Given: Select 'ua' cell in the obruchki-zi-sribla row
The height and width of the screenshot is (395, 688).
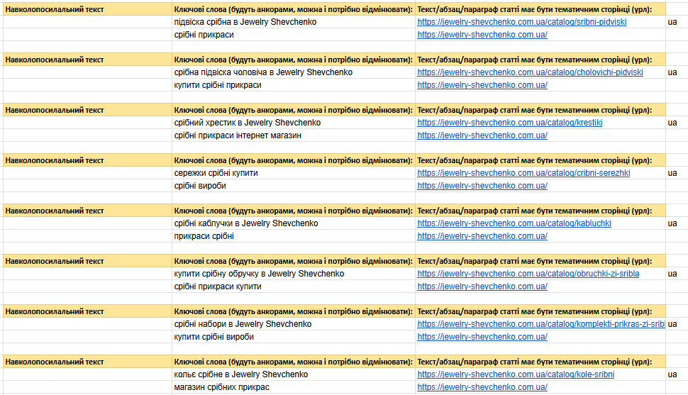Looking at the screenshot, I should click(x=677, y=274).
